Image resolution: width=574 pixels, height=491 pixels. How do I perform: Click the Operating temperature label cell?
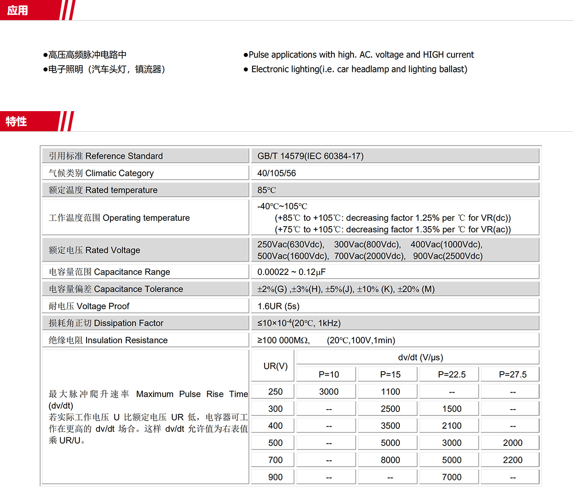pos(145,217)
